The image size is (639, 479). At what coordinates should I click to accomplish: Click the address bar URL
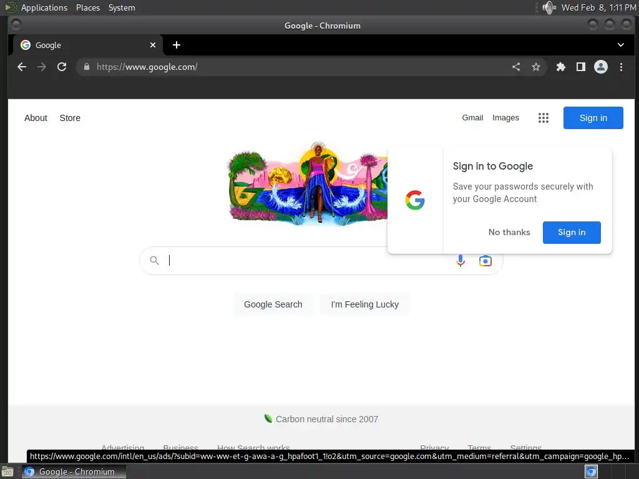(x=147, y=67)
